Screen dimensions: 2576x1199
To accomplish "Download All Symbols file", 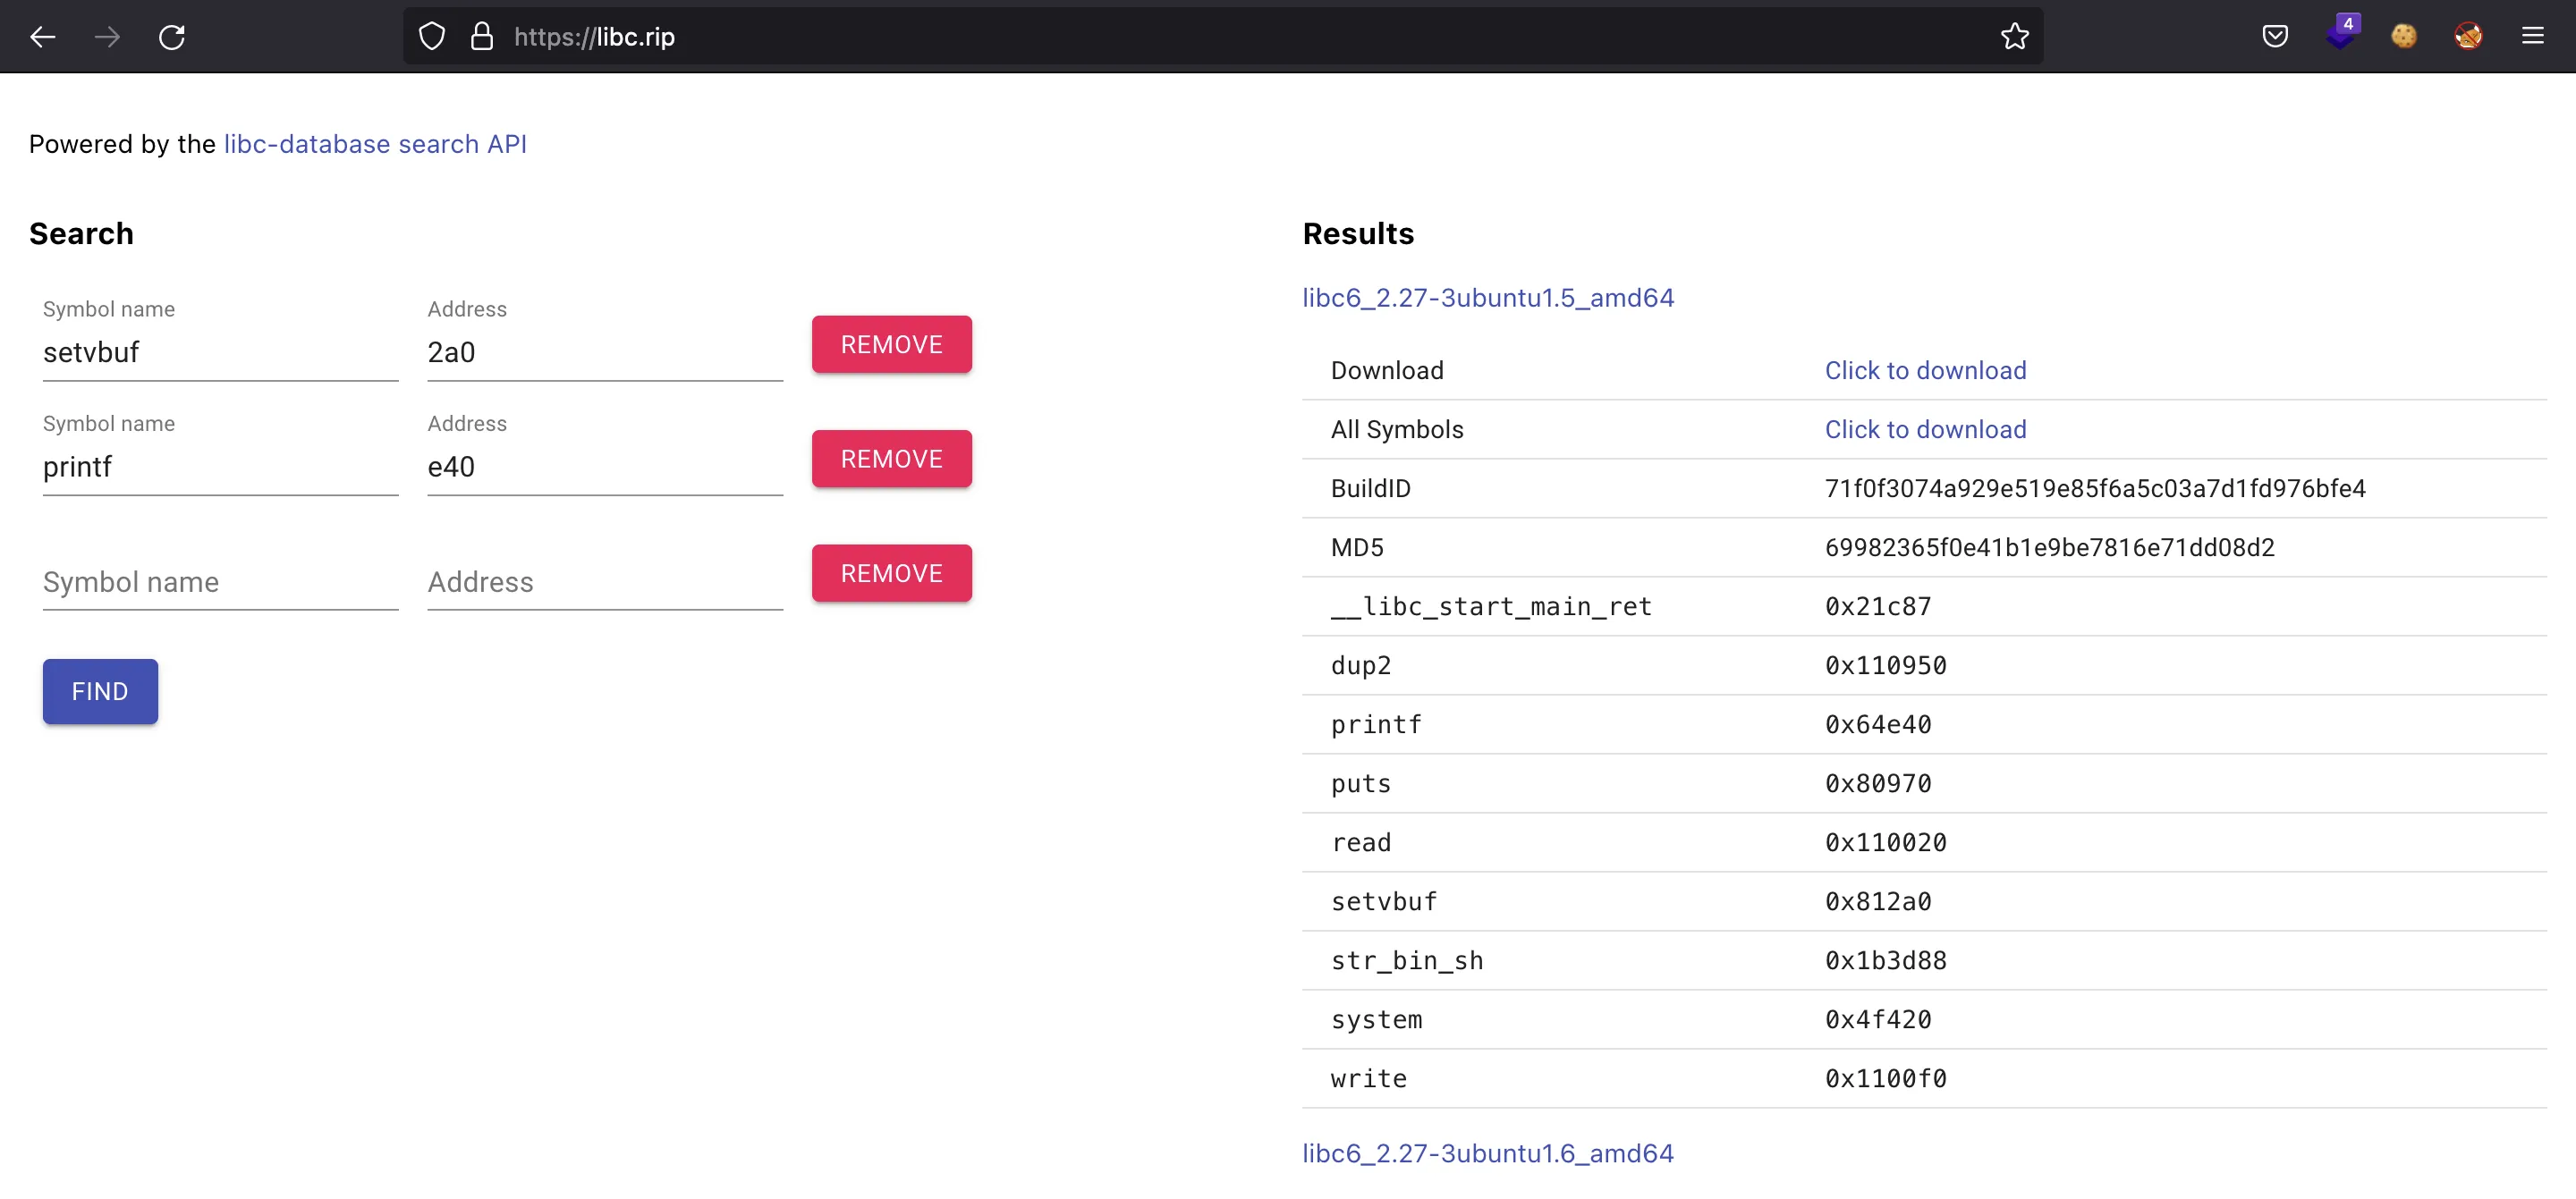I will pyautogui.click(x=1925, y=430).
